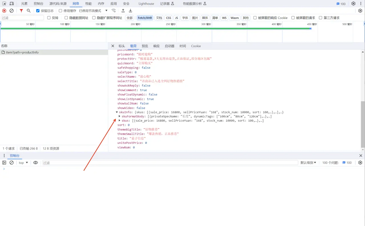The height and width of the screenshot is (226, 365).
Task: Filter requests by Wasm type
Action: click(235, 18)
